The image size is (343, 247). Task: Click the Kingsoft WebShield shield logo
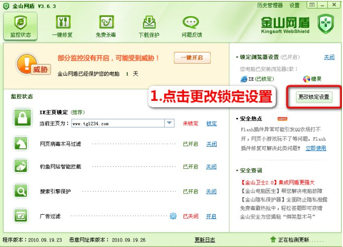click(x=326, y=24)
